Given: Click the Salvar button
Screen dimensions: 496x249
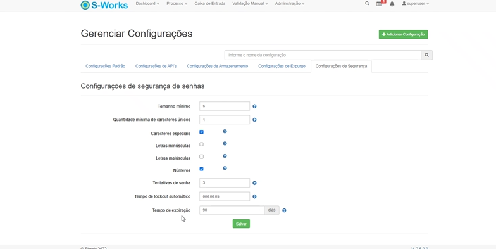Looking at the screenshot, I should click(x=241, y=224).
